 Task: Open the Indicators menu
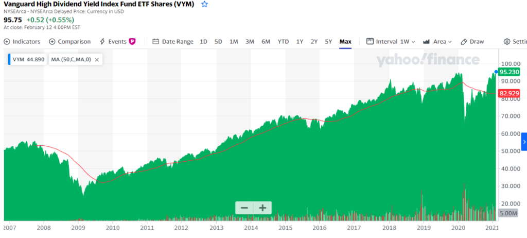[22, 42]
